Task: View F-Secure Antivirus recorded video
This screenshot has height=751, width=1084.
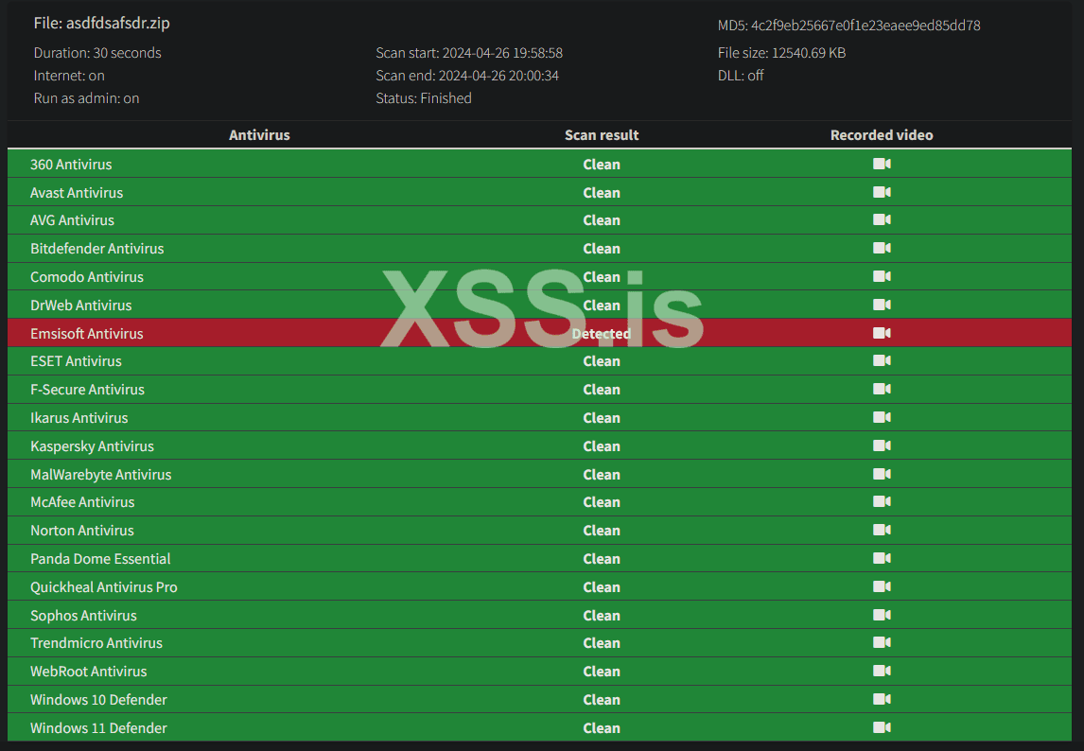Action: [882, 390]
